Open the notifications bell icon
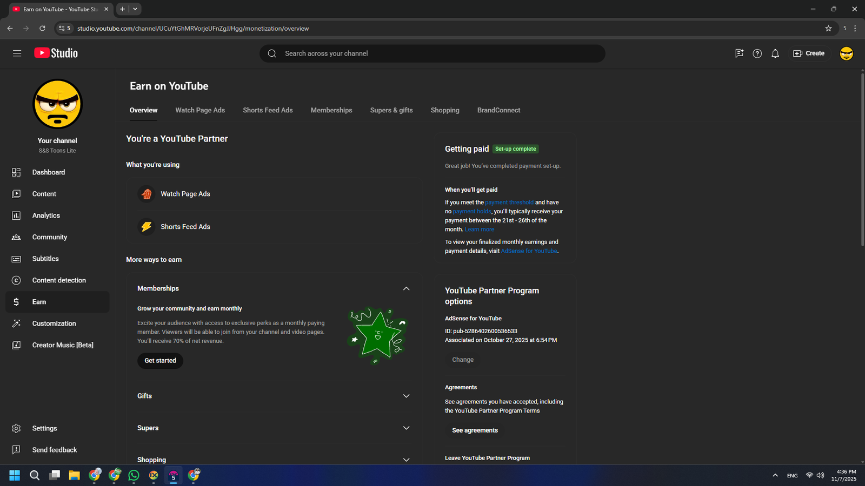Image resolution: width=865 pixels, height=486 pixels. pyautogui.click(x=775, y=53)
